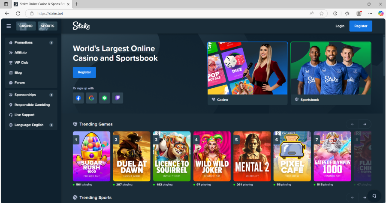Screen dimensions: 386x203
Task: Click the Register button in header
Action: tap(361, 26)
